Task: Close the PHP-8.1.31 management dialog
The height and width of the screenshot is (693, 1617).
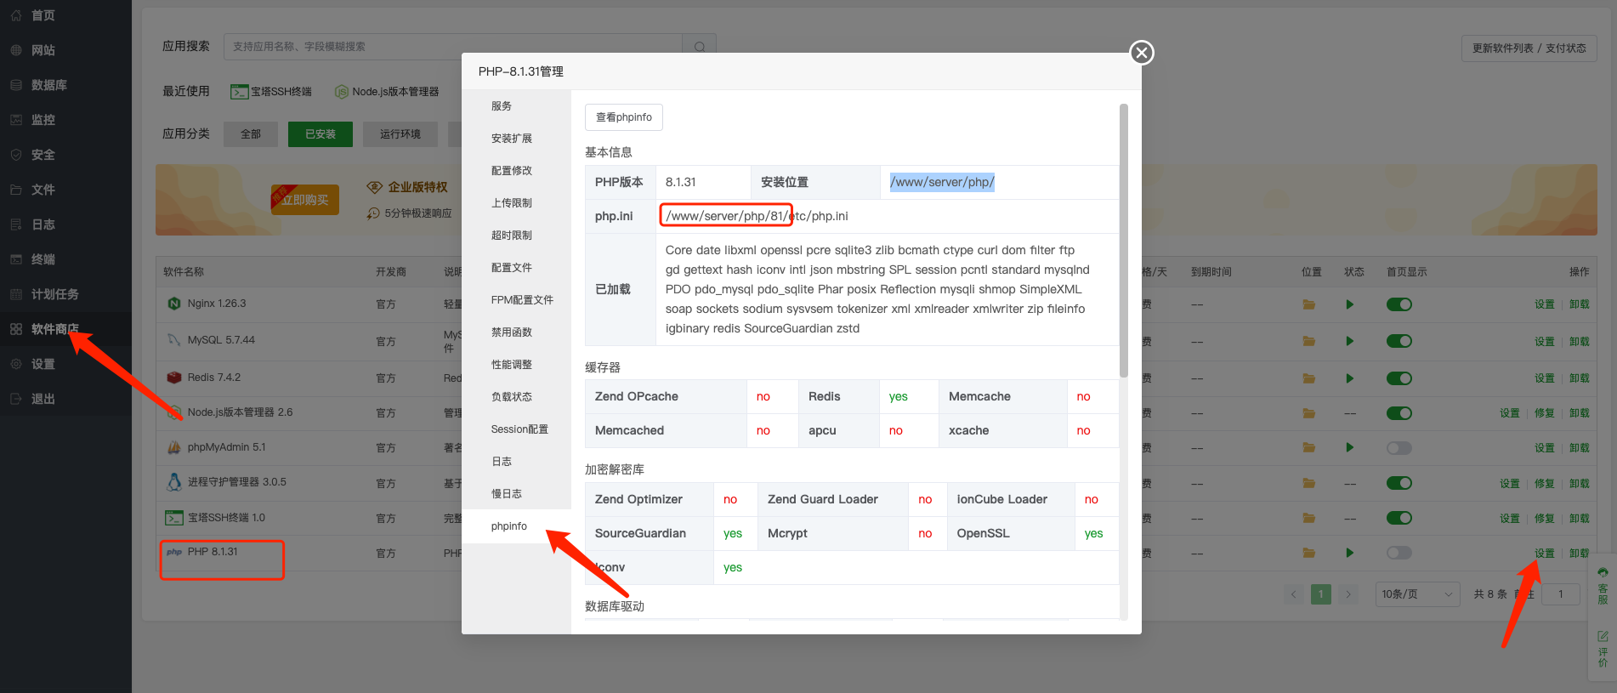Action: (1141, 53)
